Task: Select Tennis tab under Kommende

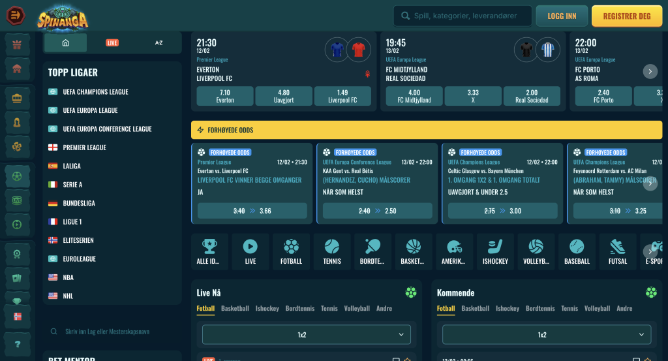Action: coord(569,308)
